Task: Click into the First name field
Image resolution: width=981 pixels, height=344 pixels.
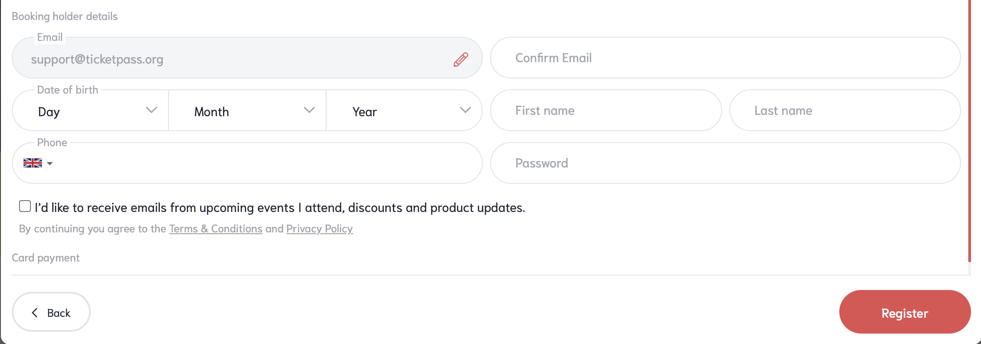Action: tap(606, 110)
